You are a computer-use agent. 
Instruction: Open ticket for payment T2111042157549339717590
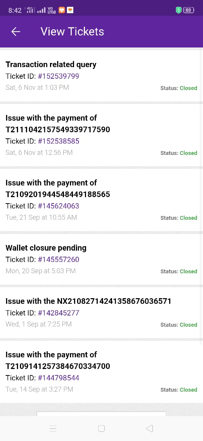click(101, 135)
